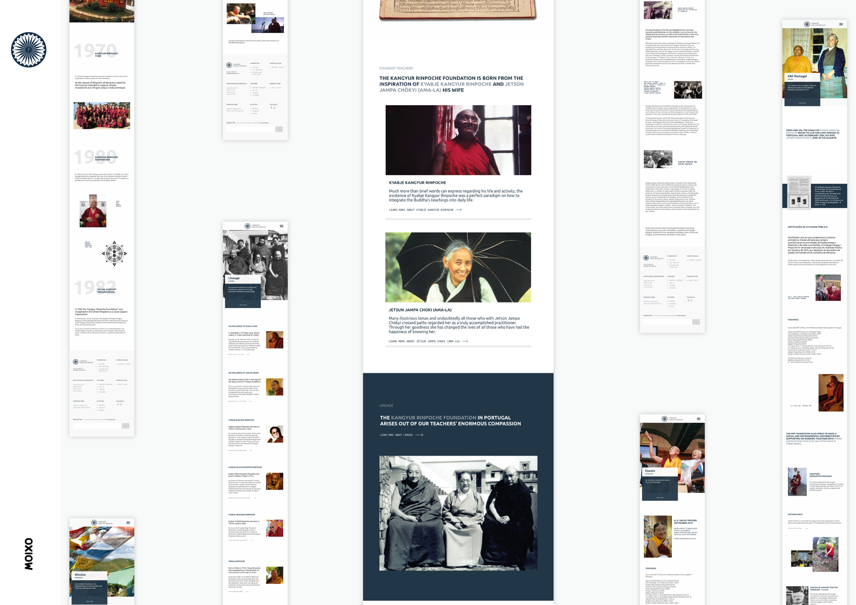
Task: Click arrow after Kyabje Kangyur Rinpoche learn more
Action: tap(459, 210)
